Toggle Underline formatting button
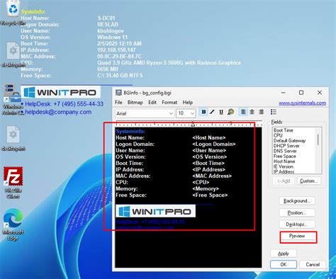Screen dimensions: 336x279 pos(221,112)
